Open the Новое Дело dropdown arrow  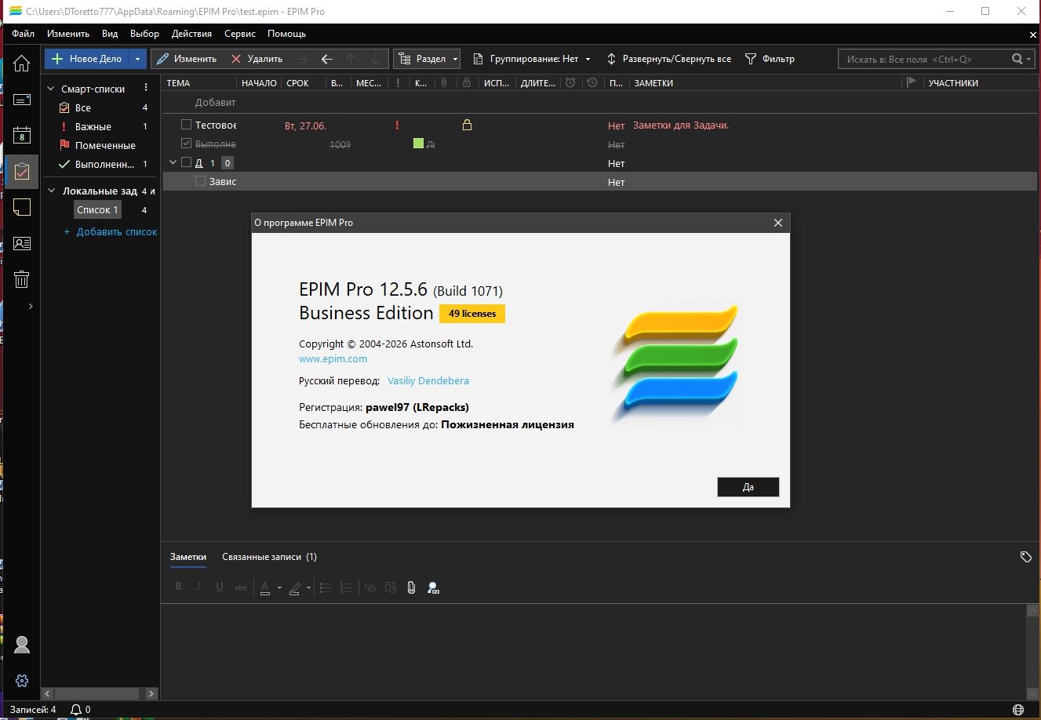(137, 59)
